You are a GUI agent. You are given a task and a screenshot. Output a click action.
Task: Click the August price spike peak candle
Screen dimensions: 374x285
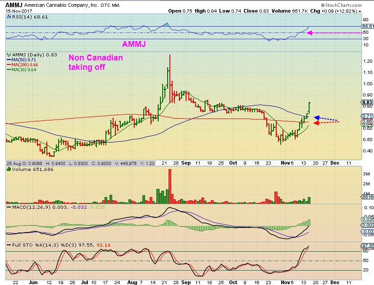[x=169, y=79]
